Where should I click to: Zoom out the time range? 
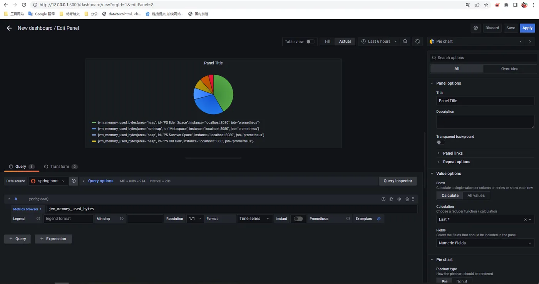pyautogui.click(x=405, y=42)
